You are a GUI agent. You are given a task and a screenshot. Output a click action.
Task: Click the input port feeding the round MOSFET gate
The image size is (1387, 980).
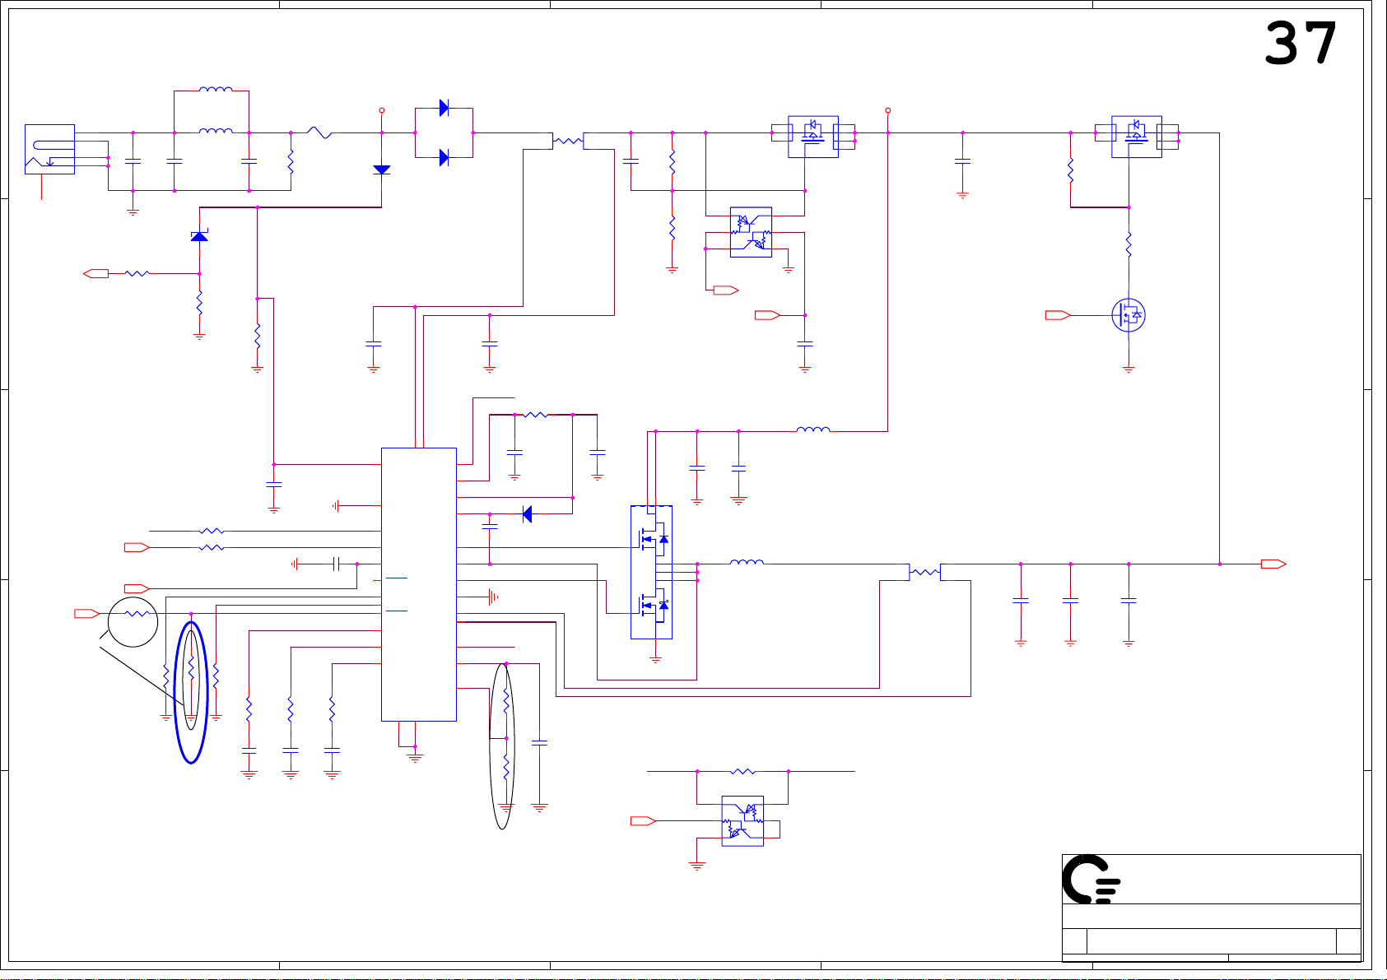tap(1058, 315)
